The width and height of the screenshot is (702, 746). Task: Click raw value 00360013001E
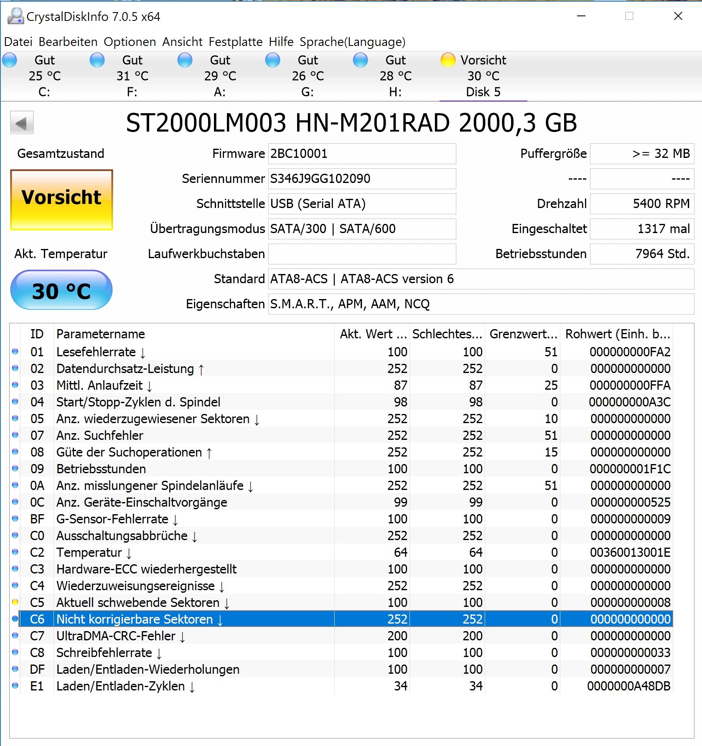(x=630, y=553)
